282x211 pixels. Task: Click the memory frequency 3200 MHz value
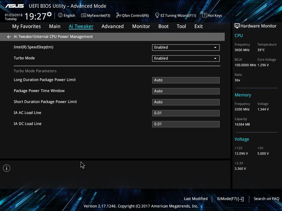242,109
